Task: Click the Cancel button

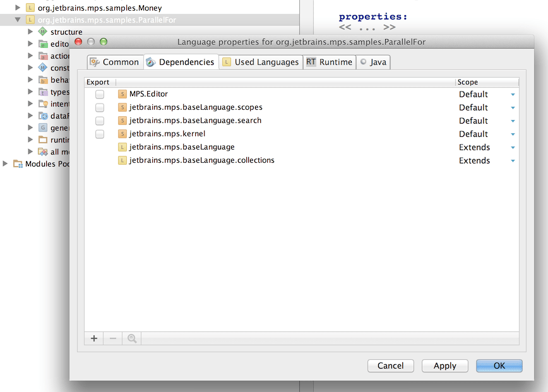Action: 390,365
